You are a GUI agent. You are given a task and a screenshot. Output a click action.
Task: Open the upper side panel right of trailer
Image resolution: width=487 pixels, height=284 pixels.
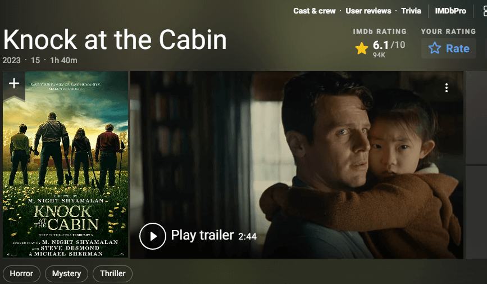[476, 117]
